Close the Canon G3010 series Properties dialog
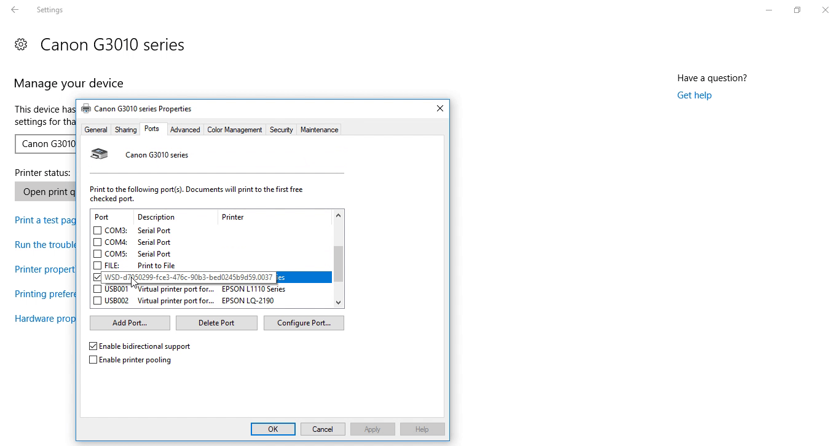Screen dimensions: 839x446 [x=439, y=108]
